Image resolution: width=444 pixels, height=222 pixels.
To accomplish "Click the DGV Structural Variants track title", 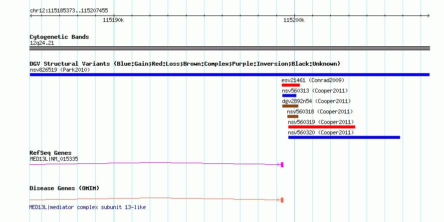I will pos(185,64).
